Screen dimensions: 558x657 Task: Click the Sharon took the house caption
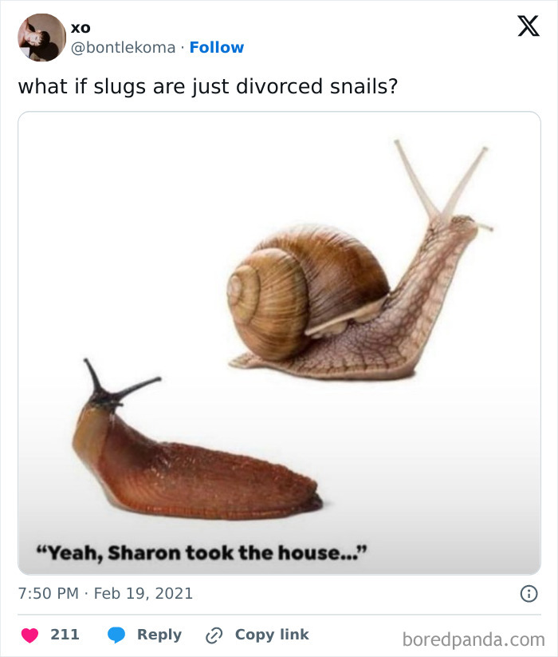tap(201, 553)
